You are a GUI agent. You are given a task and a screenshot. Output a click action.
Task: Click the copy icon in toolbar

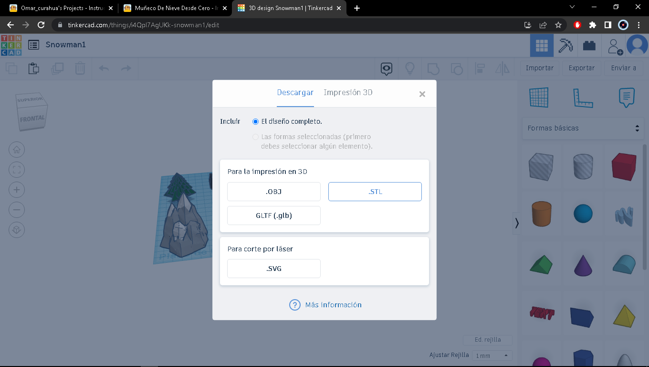tap(11, 68)
